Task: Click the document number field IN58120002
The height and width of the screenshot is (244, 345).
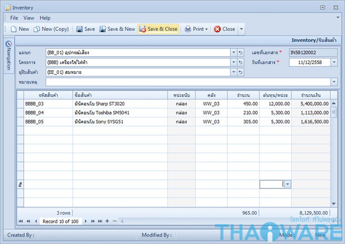Action: click(x=313, y=53)
